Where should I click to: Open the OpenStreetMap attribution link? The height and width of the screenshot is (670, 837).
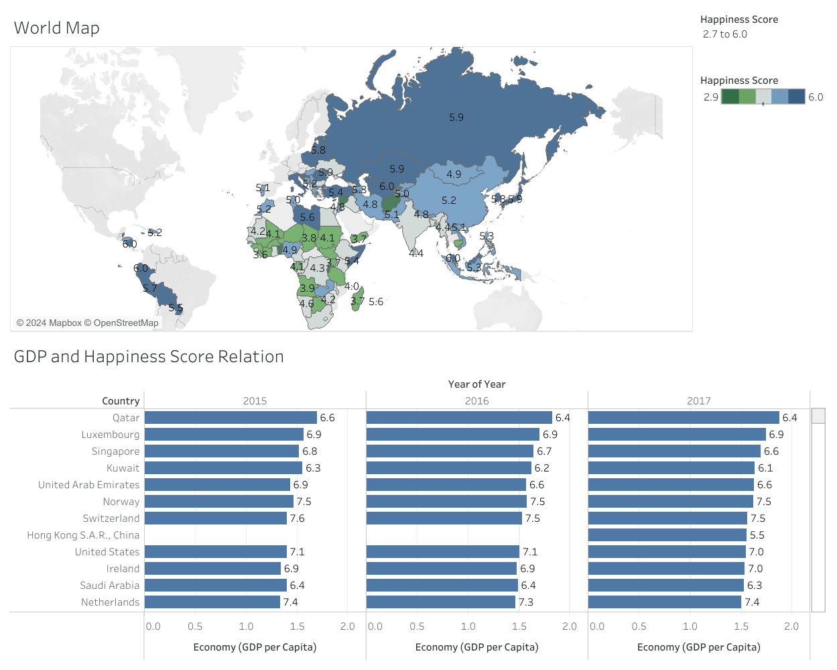[126, 323]
